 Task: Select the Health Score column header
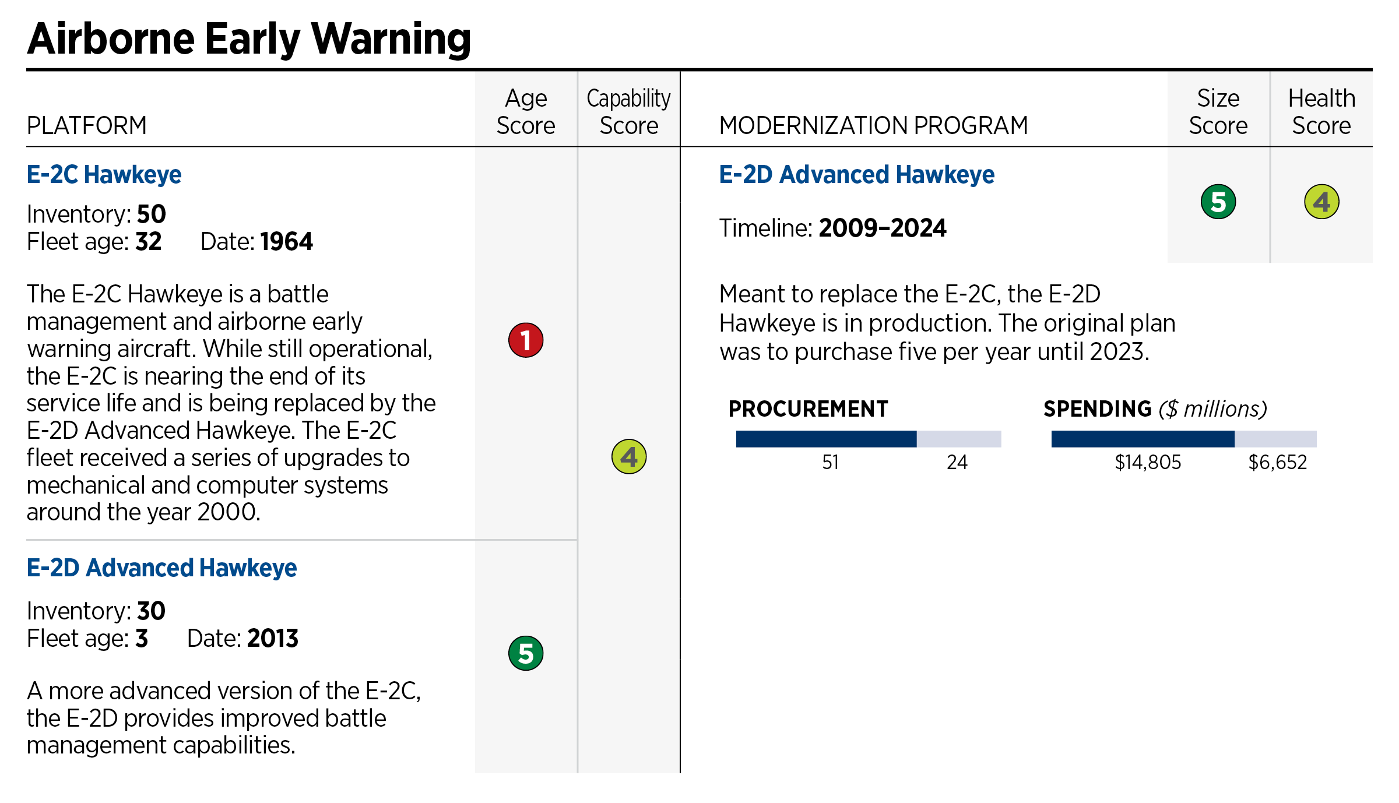coord(1321,112)
